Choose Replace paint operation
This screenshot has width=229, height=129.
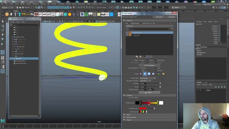coord(140,68)
